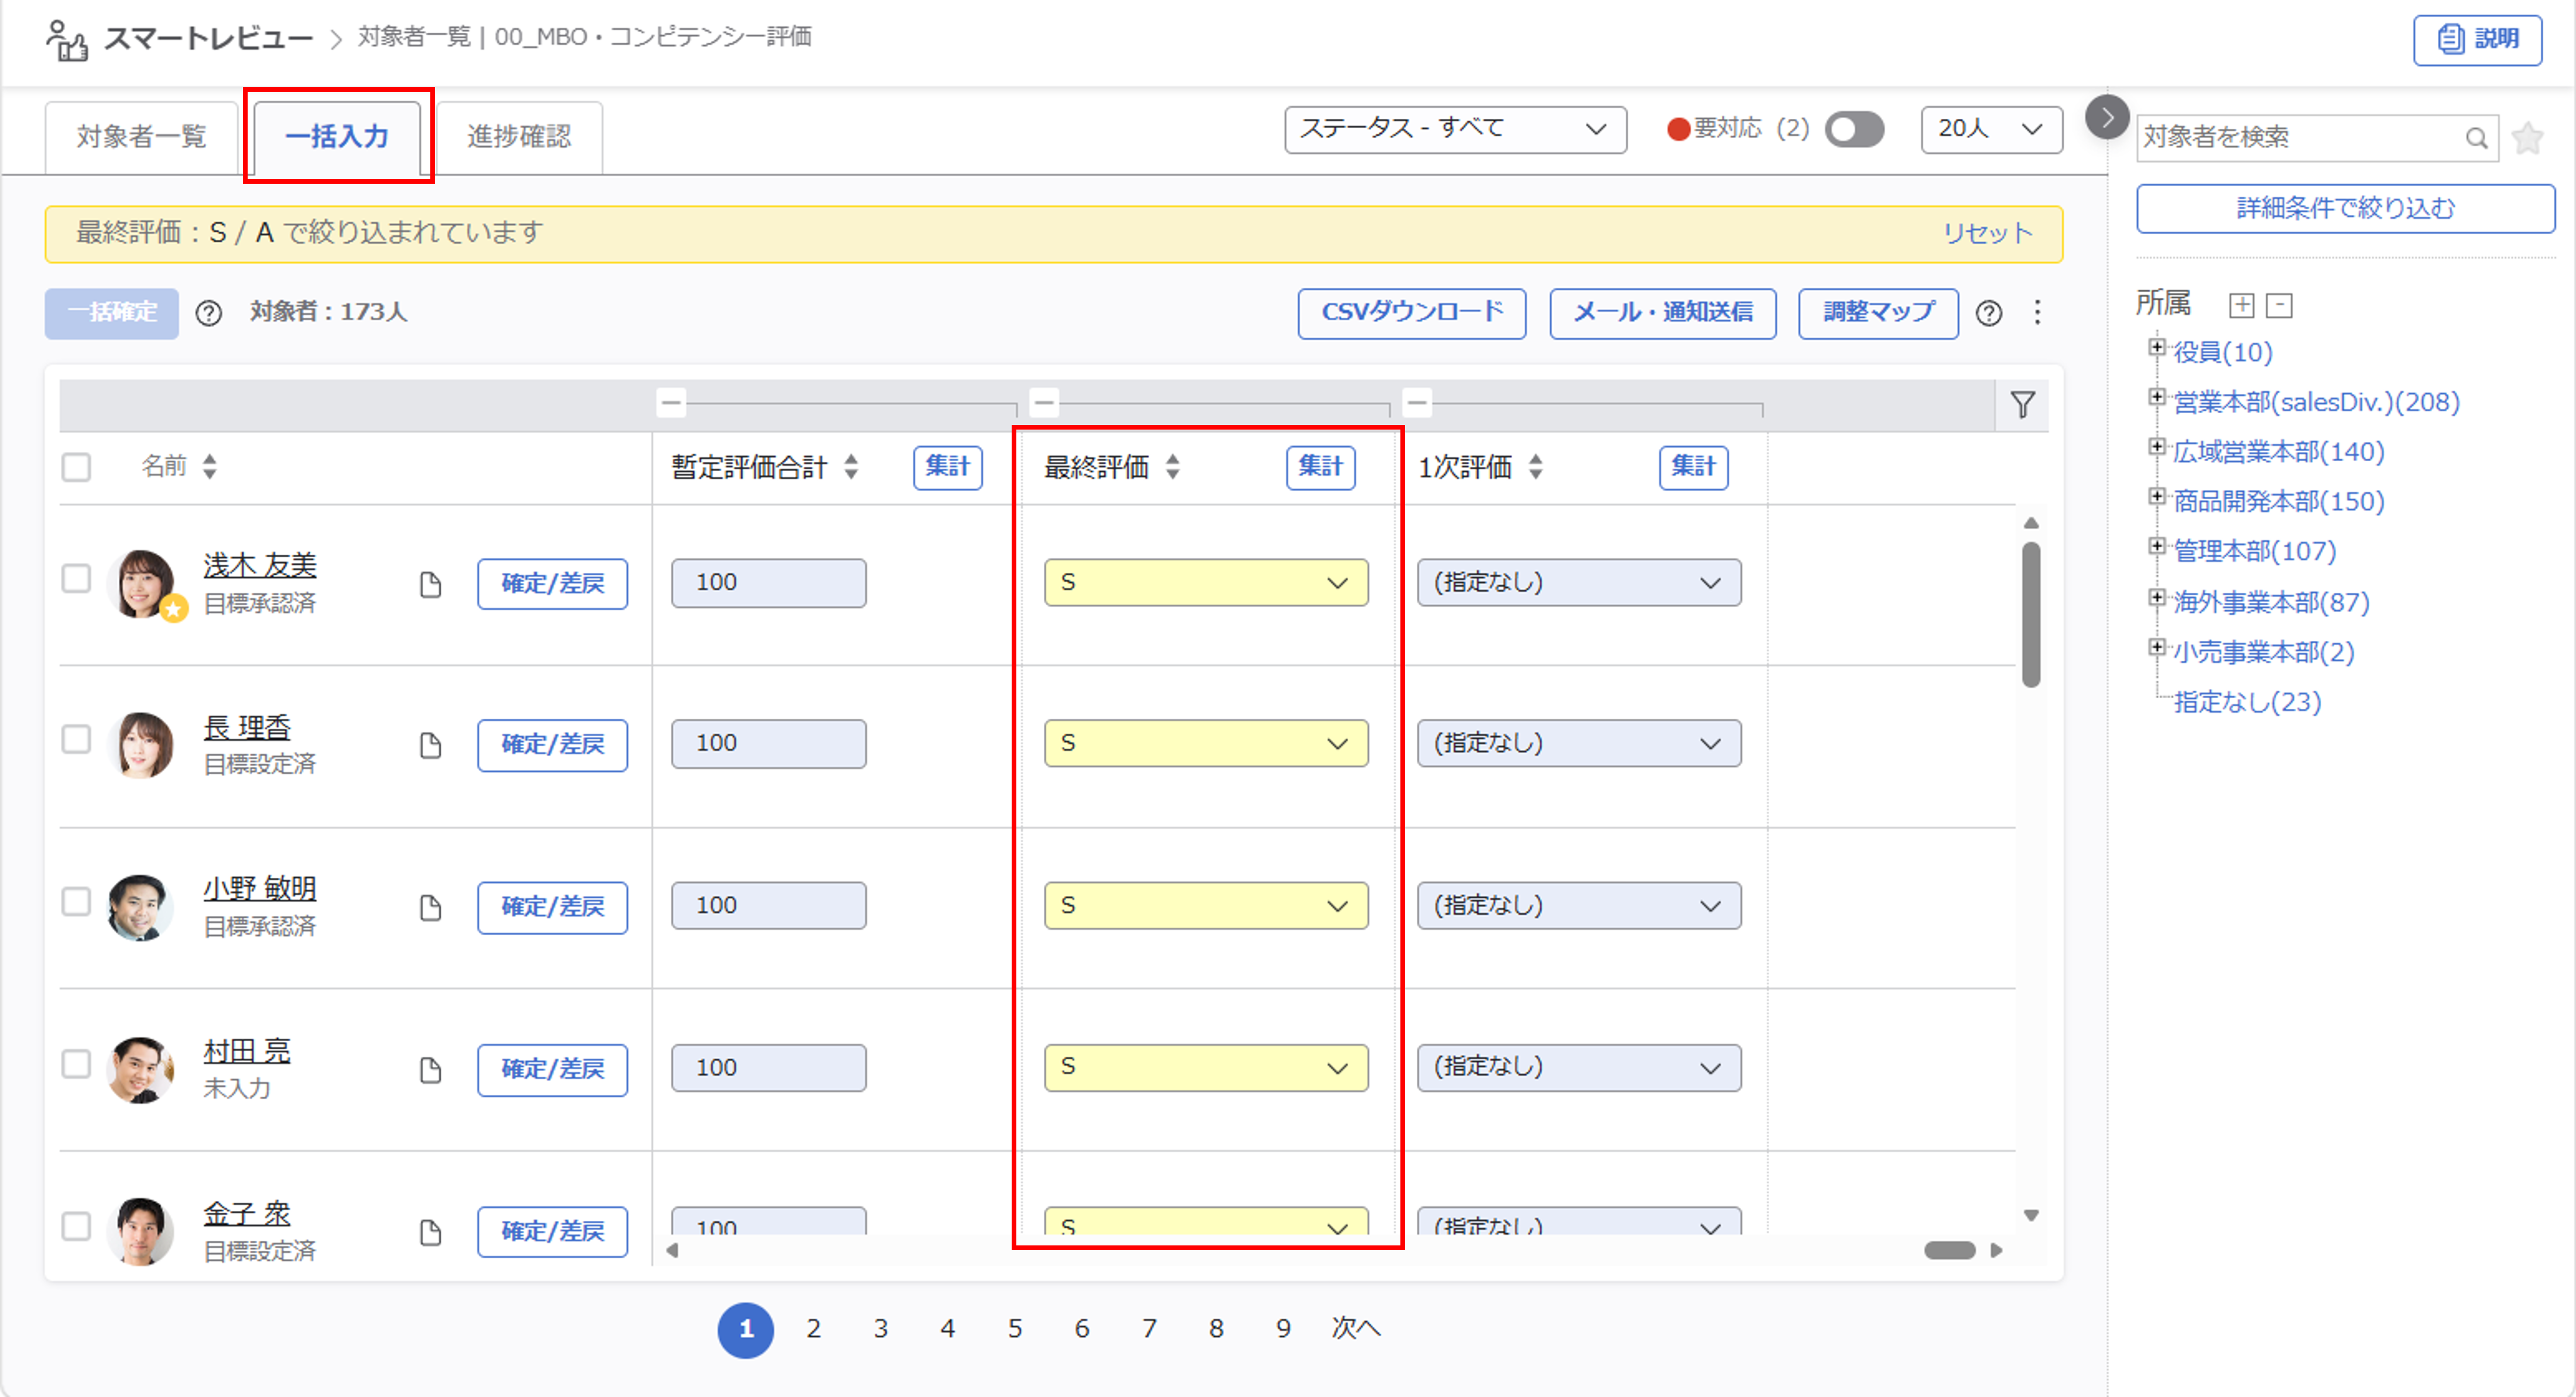Check the checkbox for 小野 敏明
Viewport: 2576px width, 1397px height.
click(x=76, y=901)
